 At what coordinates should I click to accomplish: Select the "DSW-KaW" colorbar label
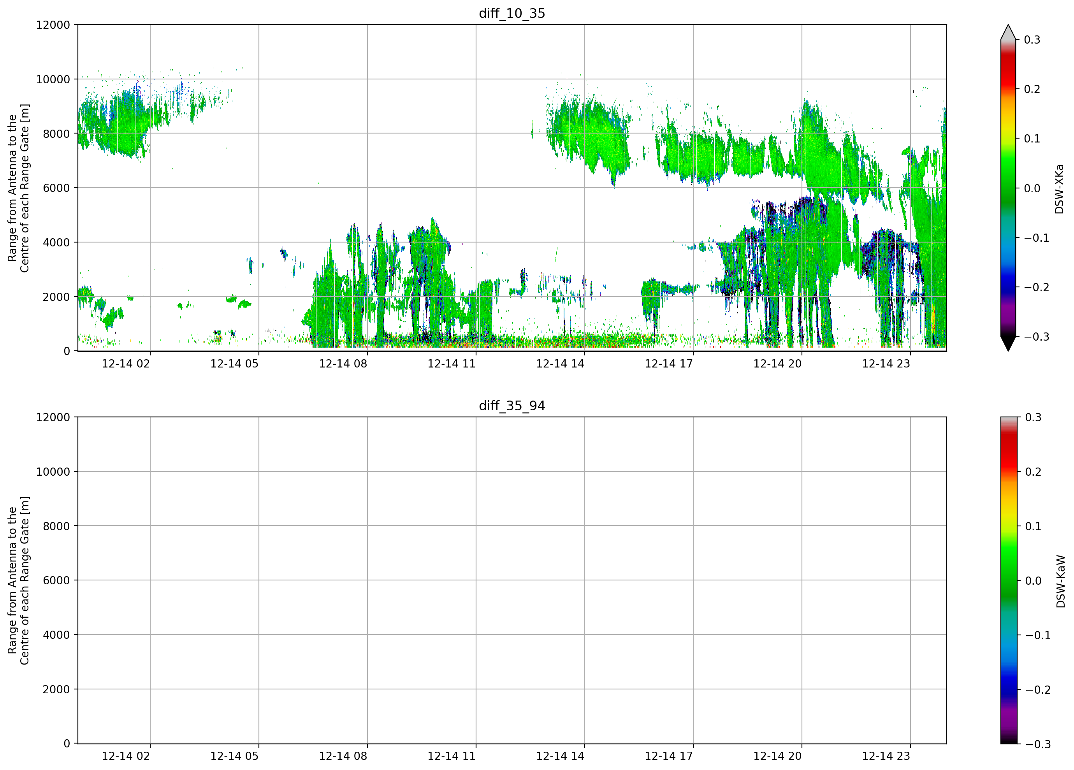[1060, 582]
